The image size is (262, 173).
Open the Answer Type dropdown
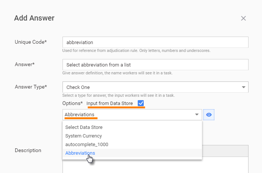pyautogui.click(x=155, y=87)
